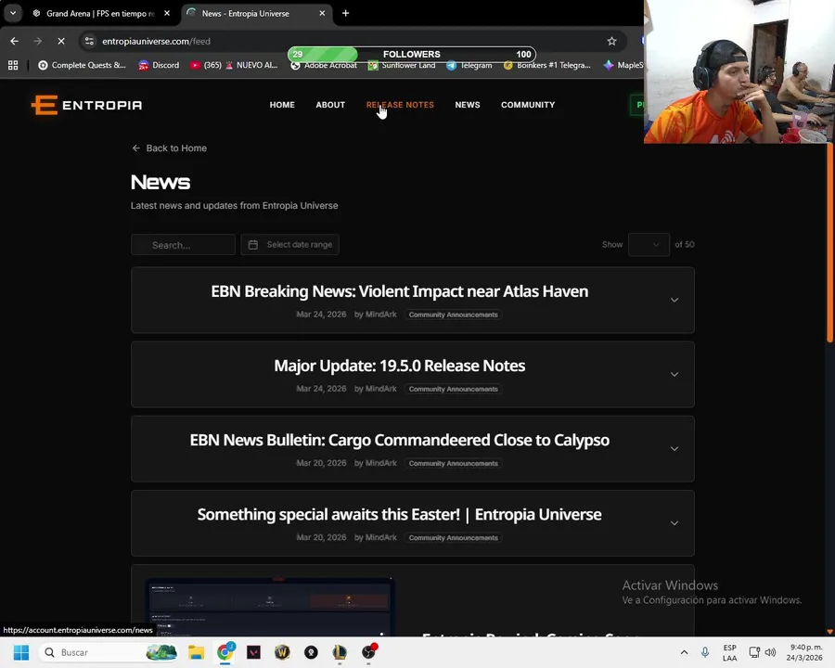Open the COMMUNITY menu item
This screenshot has width=835, height=668.
point(528,105)
